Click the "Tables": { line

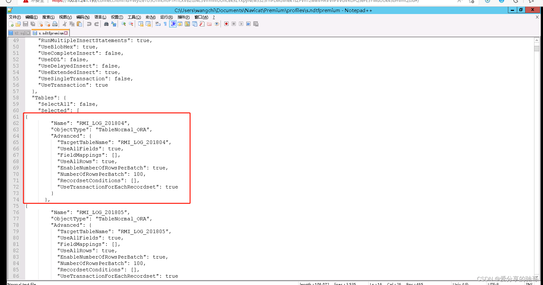pyautogui.click(x=49, y=98)
